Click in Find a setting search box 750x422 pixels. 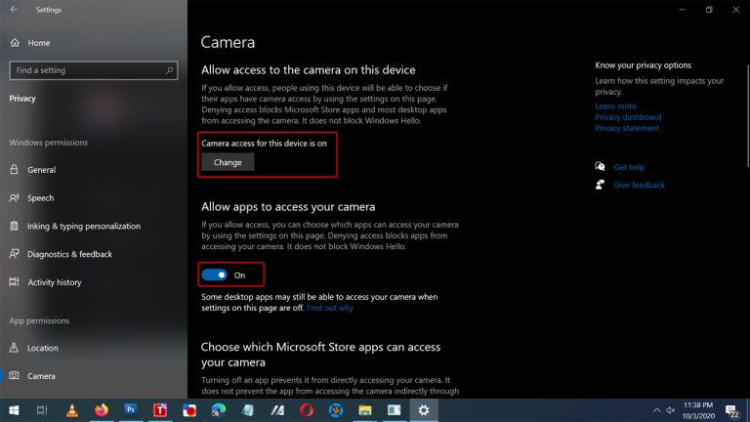(x=88, y=70)
